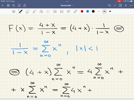Bookmark this page
This screenshot has height=100, width=134.
click(19, 6)
